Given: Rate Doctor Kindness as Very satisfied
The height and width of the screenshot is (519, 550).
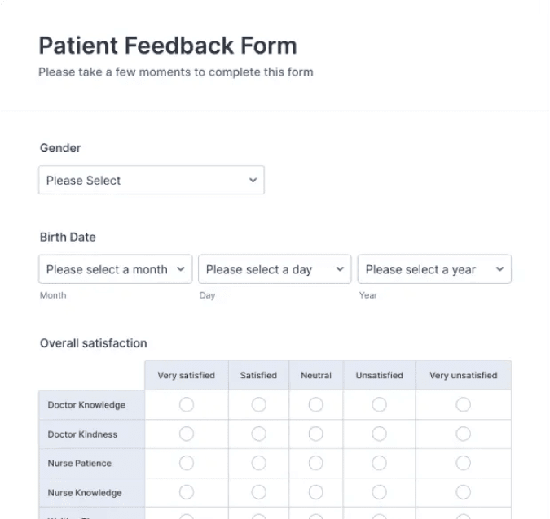Looking at the screenshot, I should point(187,434).
